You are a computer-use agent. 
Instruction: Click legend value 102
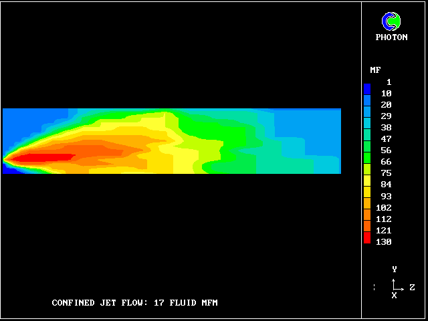click(x=384, y=207)
